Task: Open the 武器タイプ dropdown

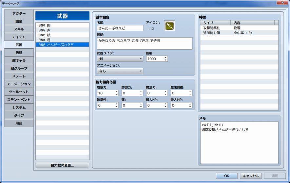Action: coord(120,59)
